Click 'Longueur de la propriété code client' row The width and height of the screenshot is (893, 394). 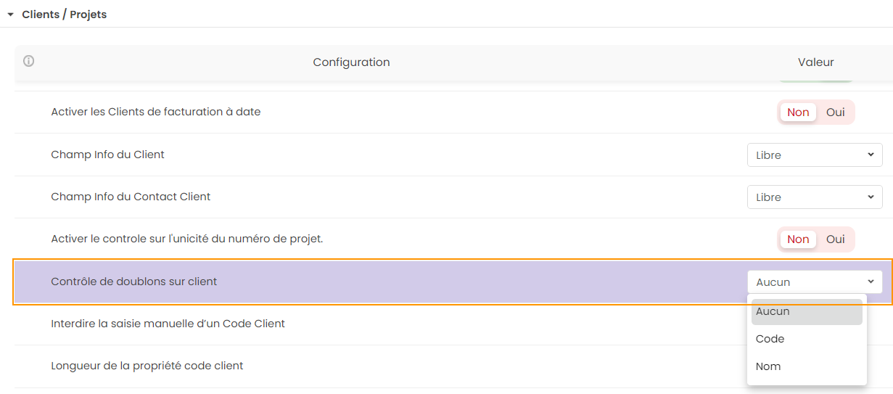coord(147,366)
